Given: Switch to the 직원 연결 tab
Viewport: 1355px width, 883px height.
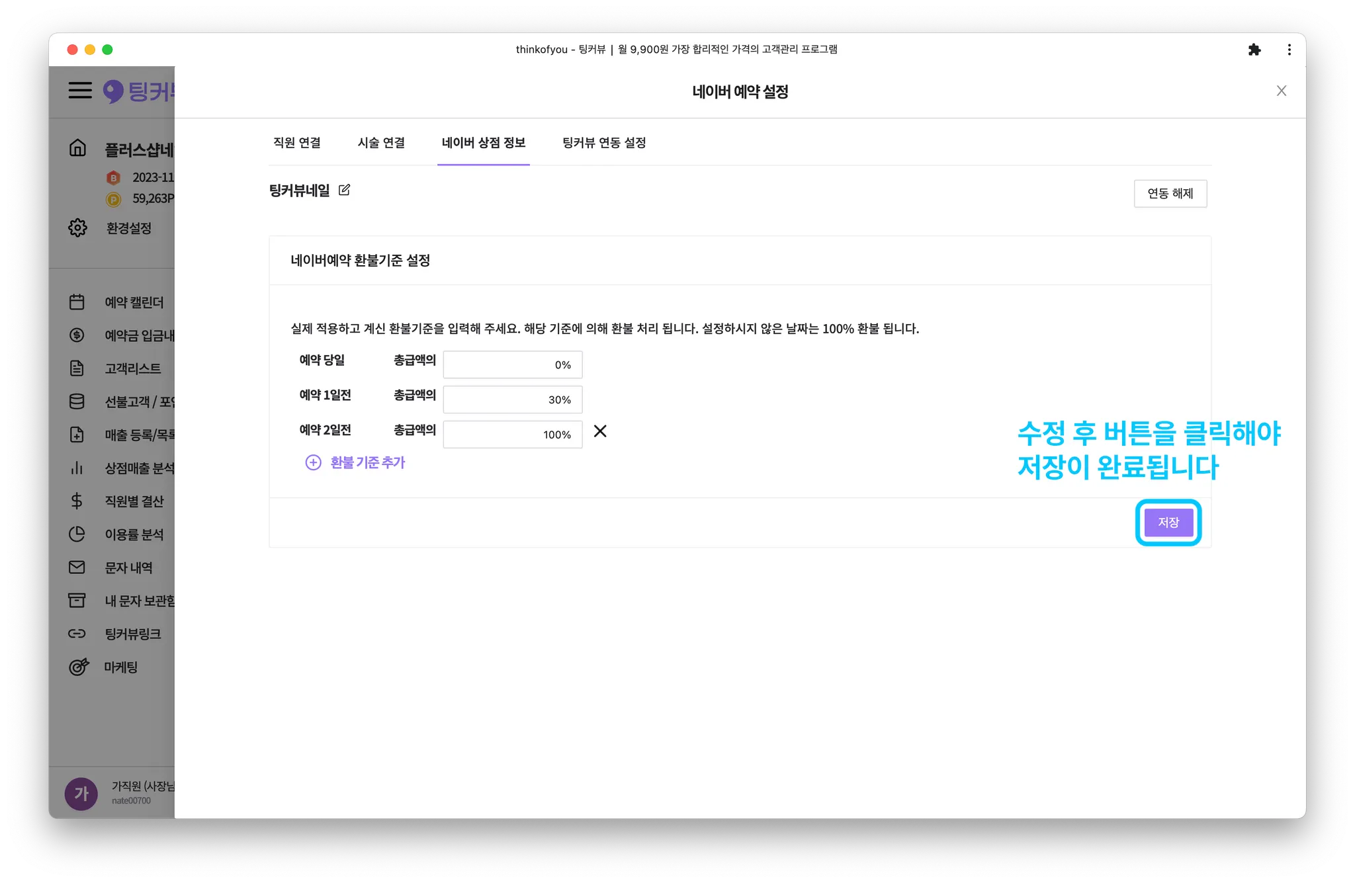Looking at the screenshot, I should tap(297, 143).
